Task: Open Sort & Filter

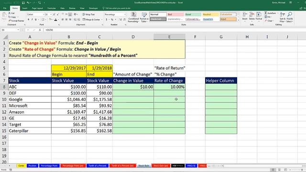Action: [283, 17]
